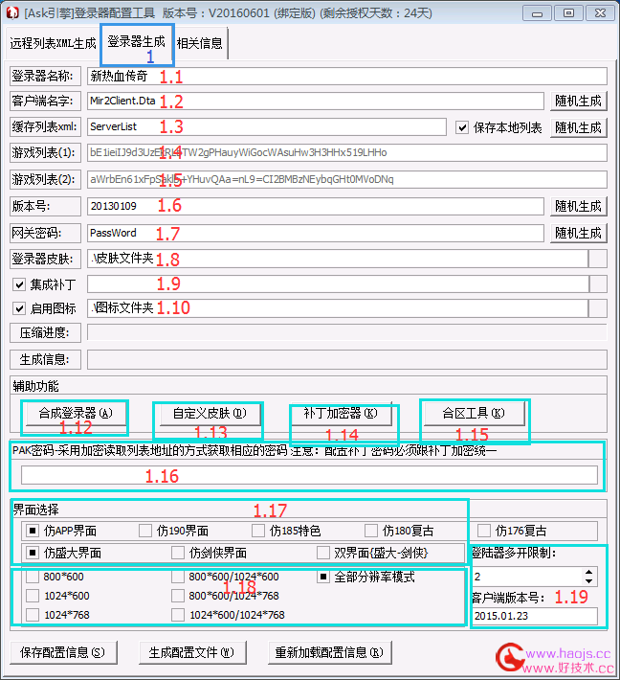Viewport: 620px width, 680px height.
Task: Check the 800*600/1024*600 option
Action: pos(178,577)
